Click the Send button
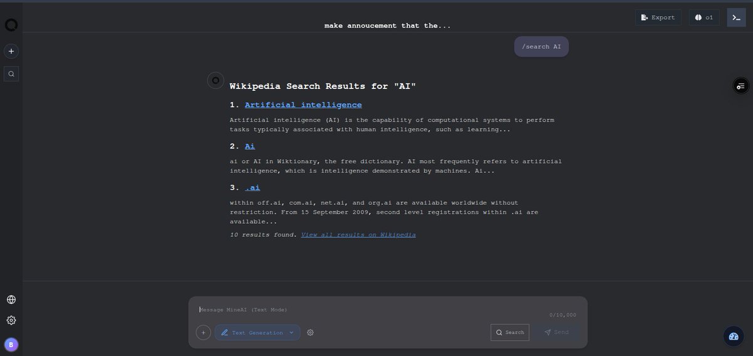753x356 pixels. [x=557, y=332]
